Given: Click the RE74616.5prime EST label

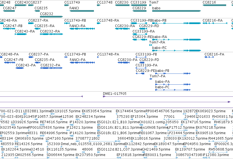Looking at the screenshot, I should (54, 122).
